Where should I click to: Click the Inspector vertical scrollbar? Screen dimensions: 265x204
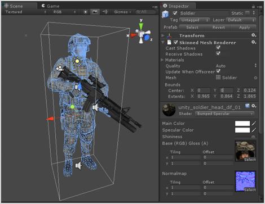(x=260, y=75)
